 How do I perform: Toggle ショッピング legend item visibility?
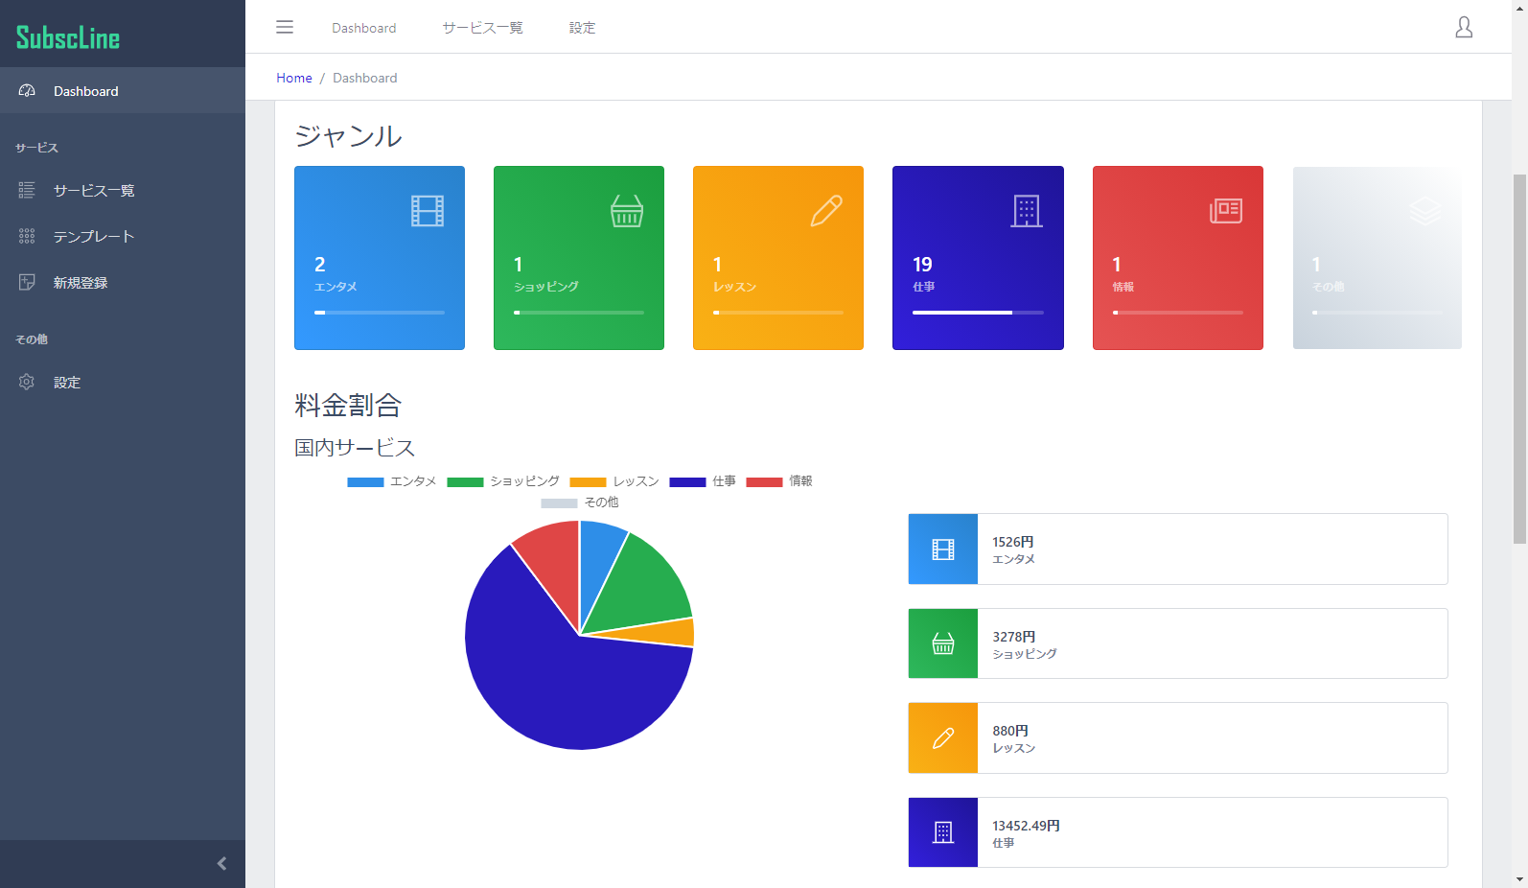coord(503,481)
